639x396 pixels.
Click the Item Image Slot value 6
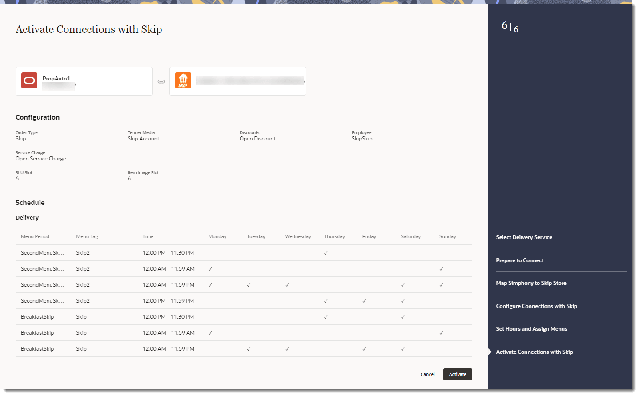point(129,179)
